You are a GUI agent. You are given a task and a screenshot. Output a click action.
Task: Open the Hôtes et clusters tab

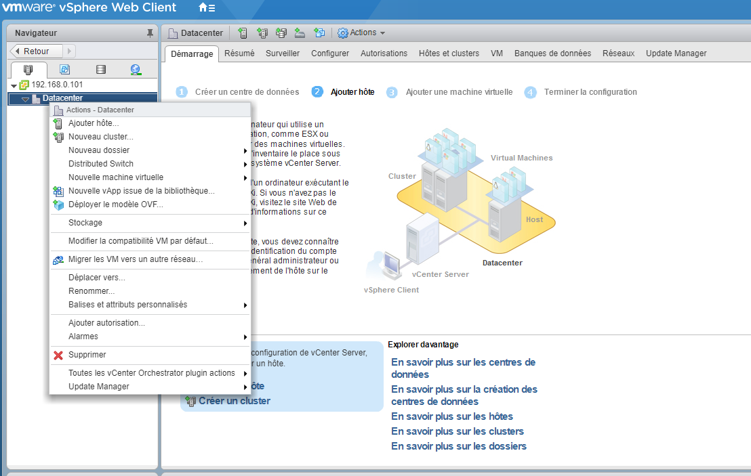449,53
